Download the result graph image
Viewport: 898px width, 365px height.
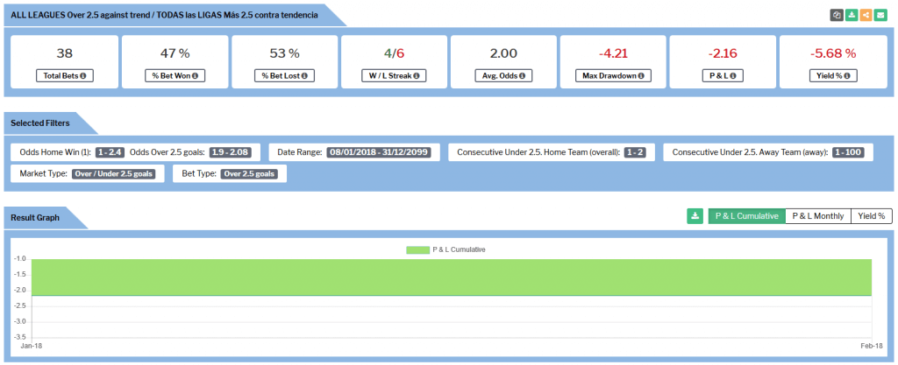pos(695,215)
